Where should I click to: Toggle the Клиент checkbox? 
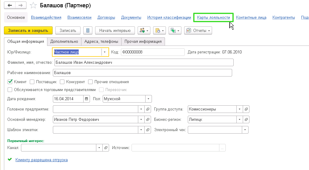pyautogui.click(x=10, y=82)
